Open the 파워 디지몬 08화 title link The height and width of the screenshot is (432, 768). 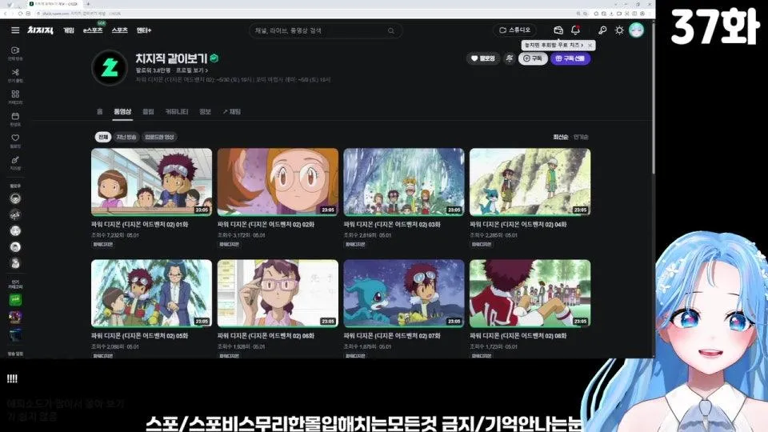[518, 336]
